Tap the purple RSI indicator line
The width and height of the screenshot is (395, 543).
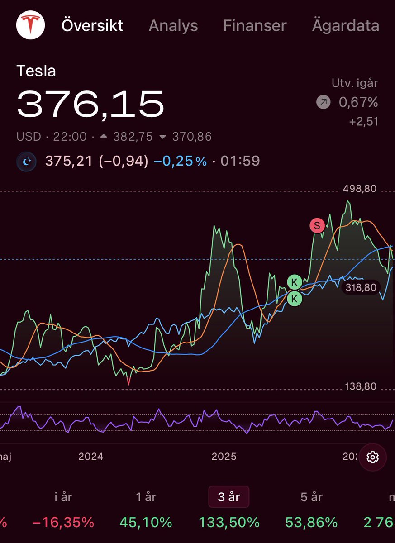197,421
